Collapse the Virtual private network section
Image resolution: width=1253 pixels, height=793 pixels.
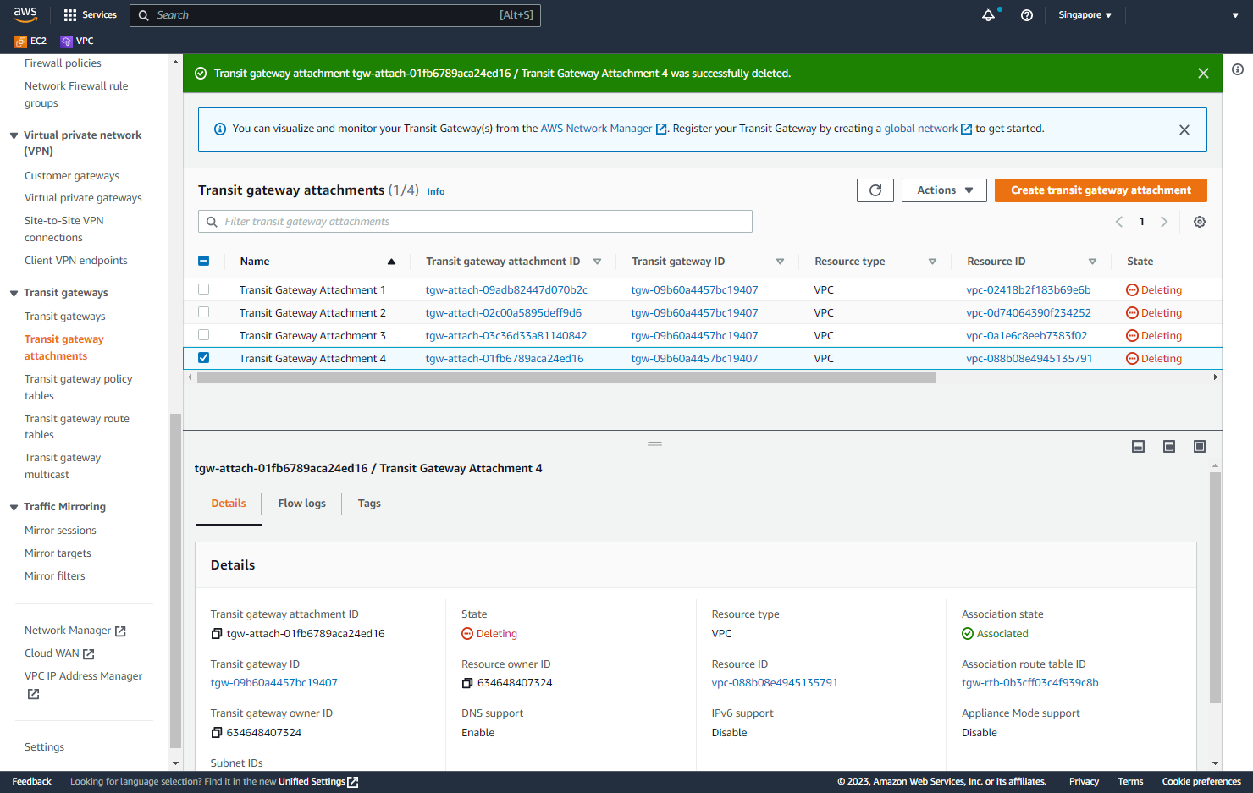coord(14,135)
